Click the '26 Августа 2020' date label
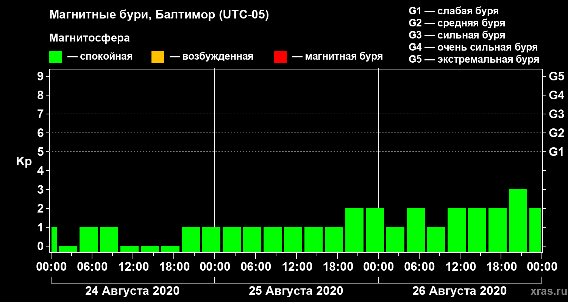 [459, 291]
